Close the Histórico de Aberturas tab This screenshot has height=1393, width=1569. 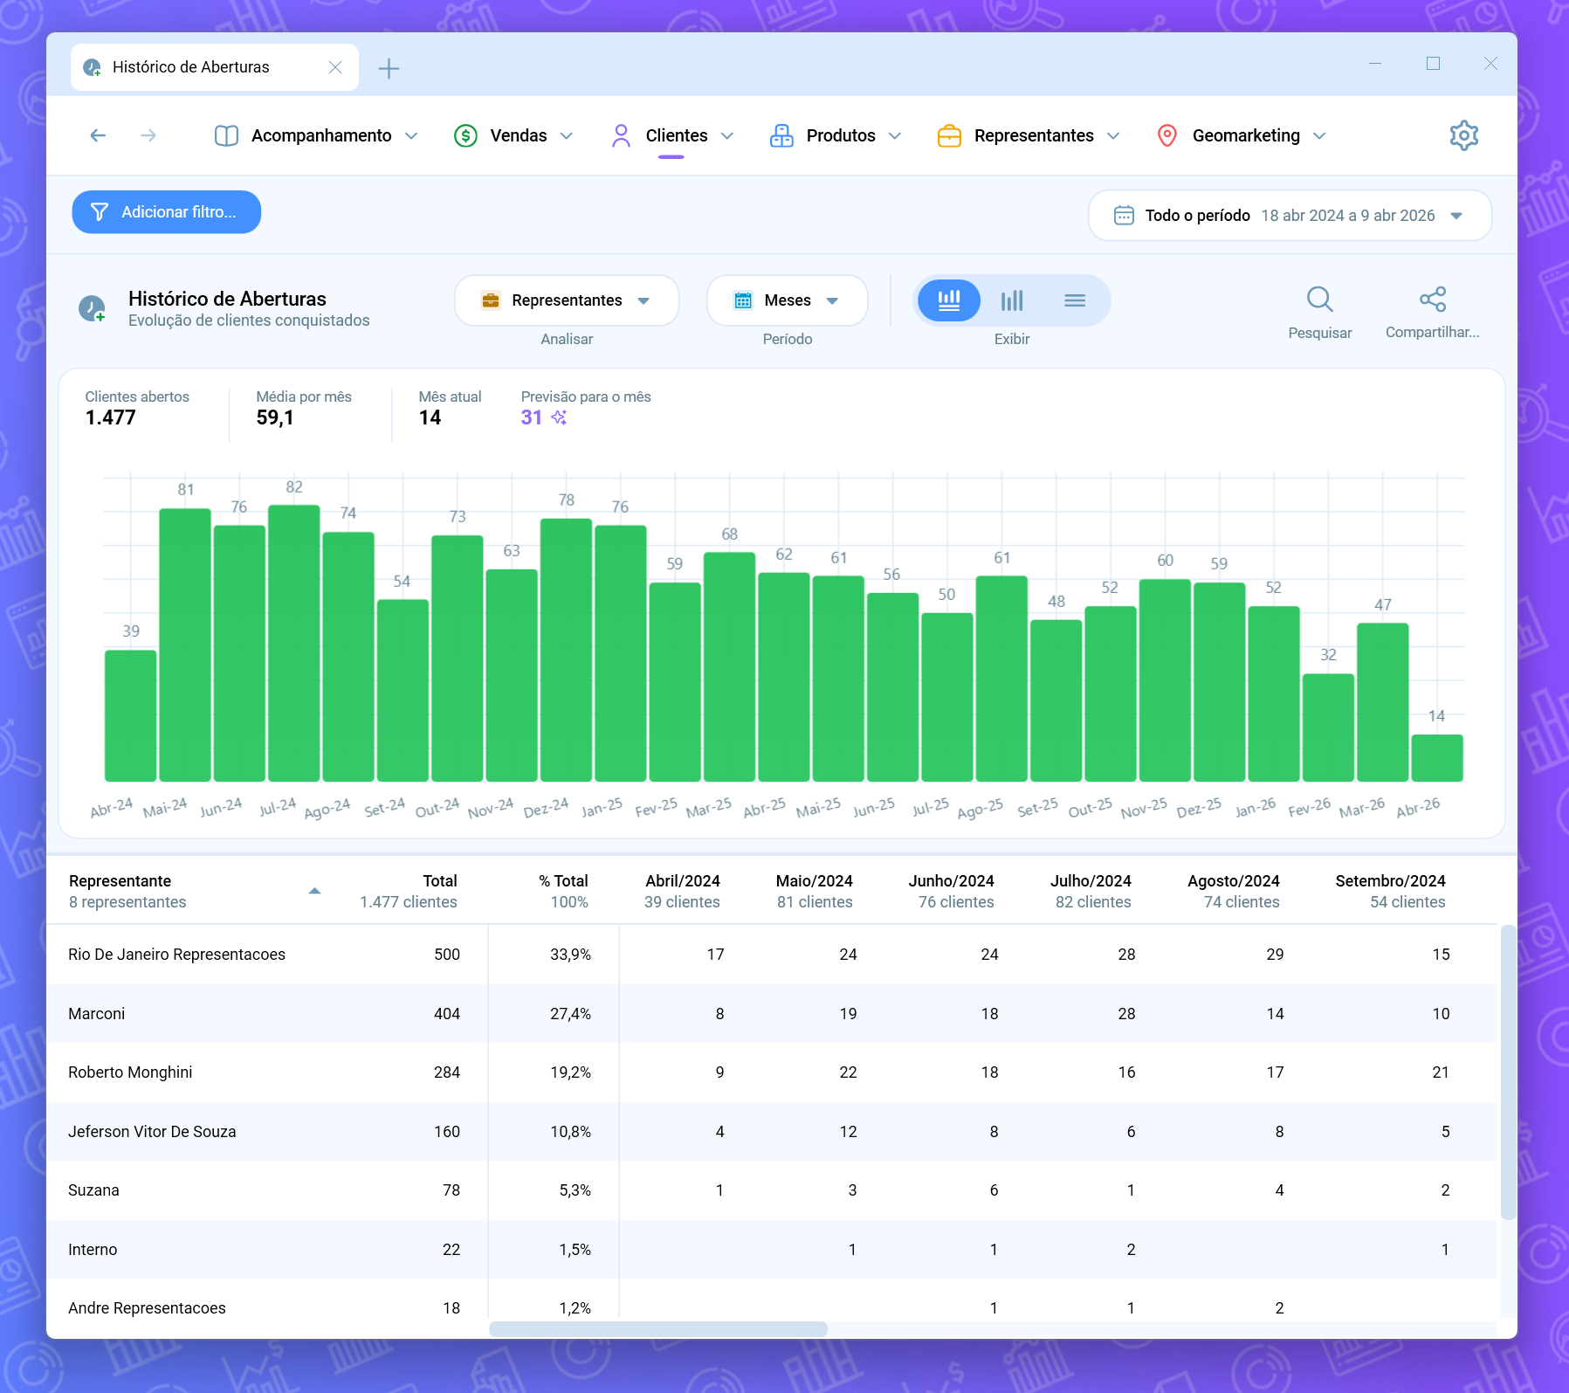[335, 67]
